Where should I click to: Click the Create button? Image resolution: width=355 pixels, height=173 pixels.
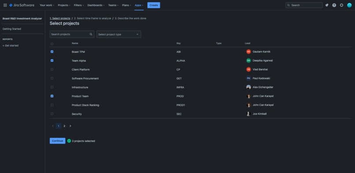[x=154, y=5]
